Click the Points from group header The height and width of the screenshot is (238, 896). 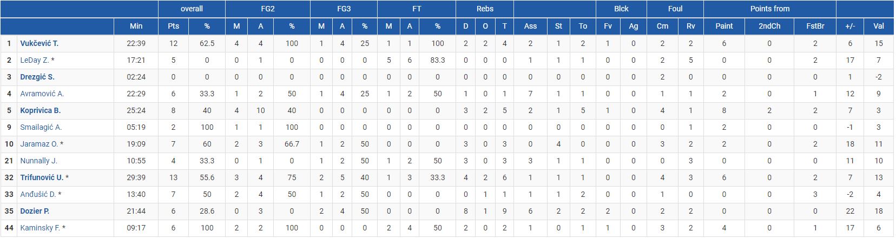click(769, 9)
